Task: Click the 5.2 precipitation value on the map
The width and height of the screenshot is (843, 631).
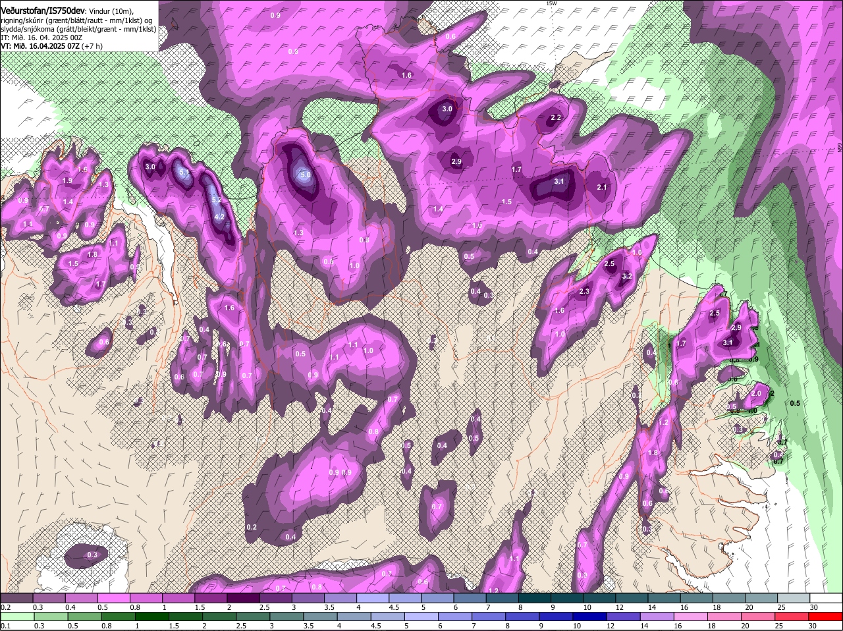Action: [x=216, y=200]
